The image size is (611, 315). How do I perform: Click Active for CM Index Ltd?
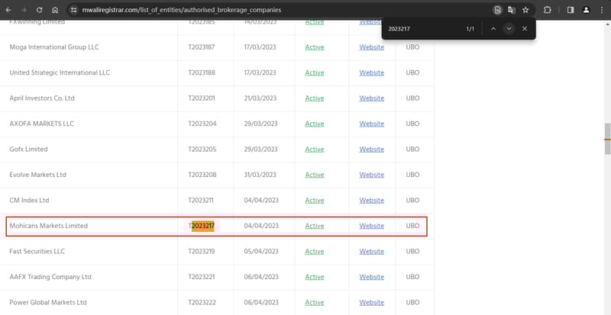[x=315, y=200]
